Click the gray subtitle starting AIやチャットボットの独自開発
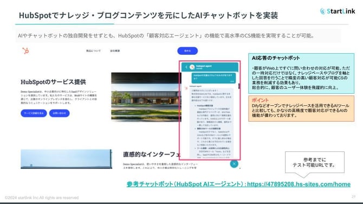This screenshot has height=204, width=363. pyautogui.click(x=166, y=36)
